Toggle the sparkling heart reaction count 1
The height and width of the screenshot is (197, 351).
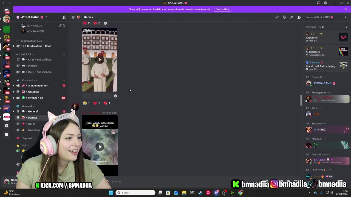(107, 103)
